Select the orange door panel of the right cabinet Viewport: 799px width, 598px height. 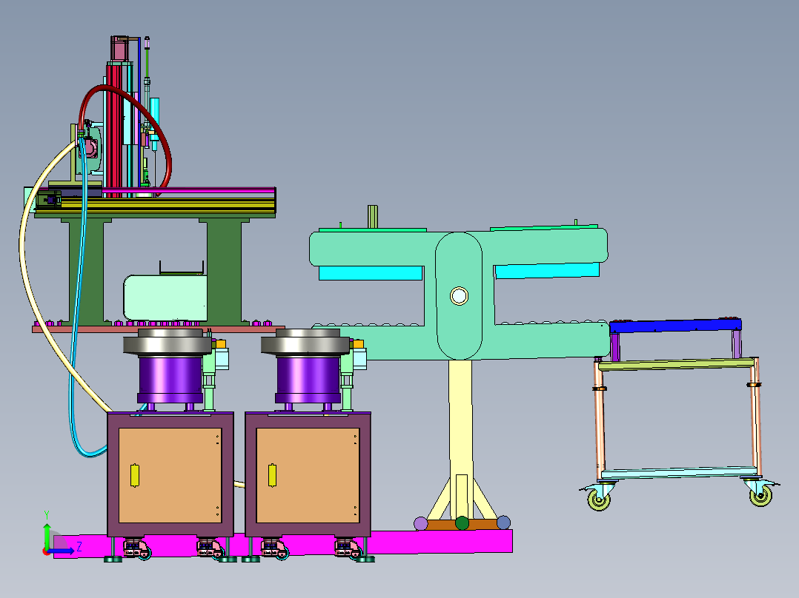point(308,475)
